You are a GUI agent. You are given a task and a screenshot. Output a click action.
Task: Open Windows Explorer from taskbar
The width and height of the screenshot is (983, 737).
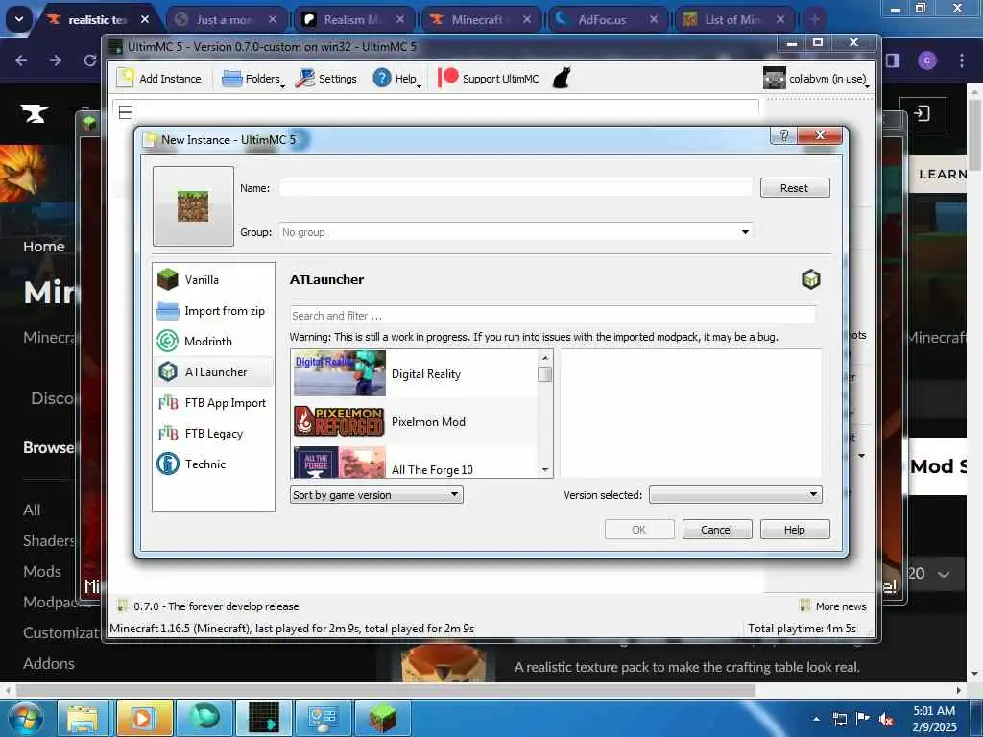pos(83,718)
